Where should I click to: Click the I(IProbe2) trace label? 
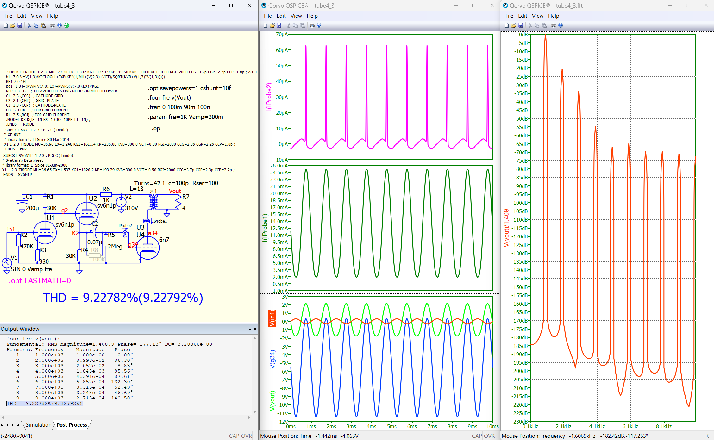tap(269, 97)
